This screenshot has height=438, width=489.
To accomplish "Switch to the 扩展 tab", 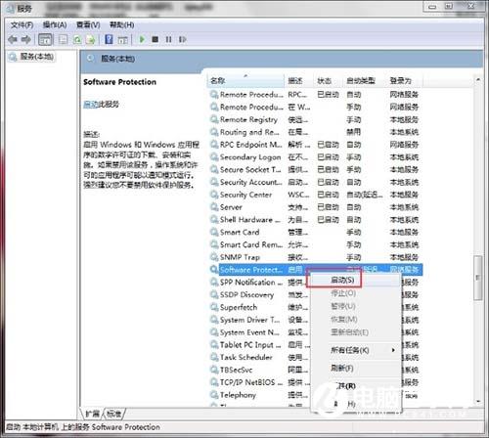I will [92, 415].
